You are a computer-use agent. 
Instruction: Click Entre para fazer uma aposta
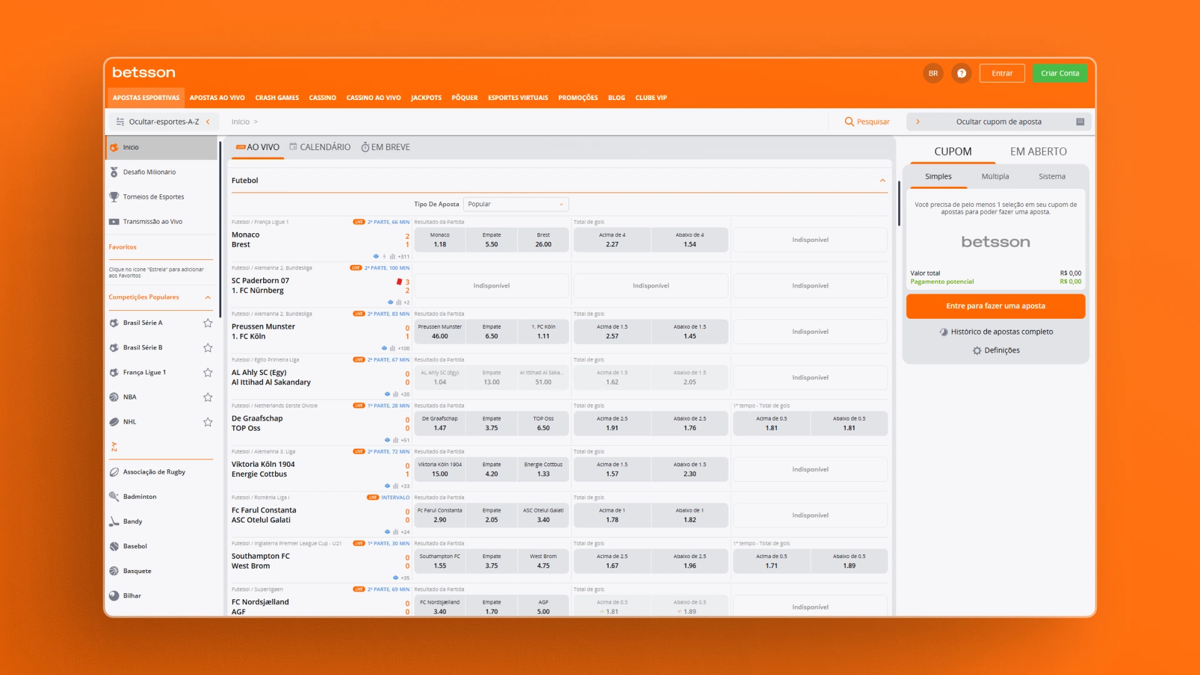pos(996,306)
